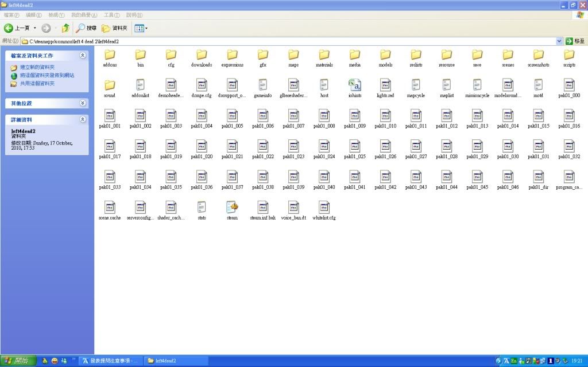The height and width of the screenshot is (367, 588).
Task: Click the 建立新的資料夾 link
Action: coord(37,67)
